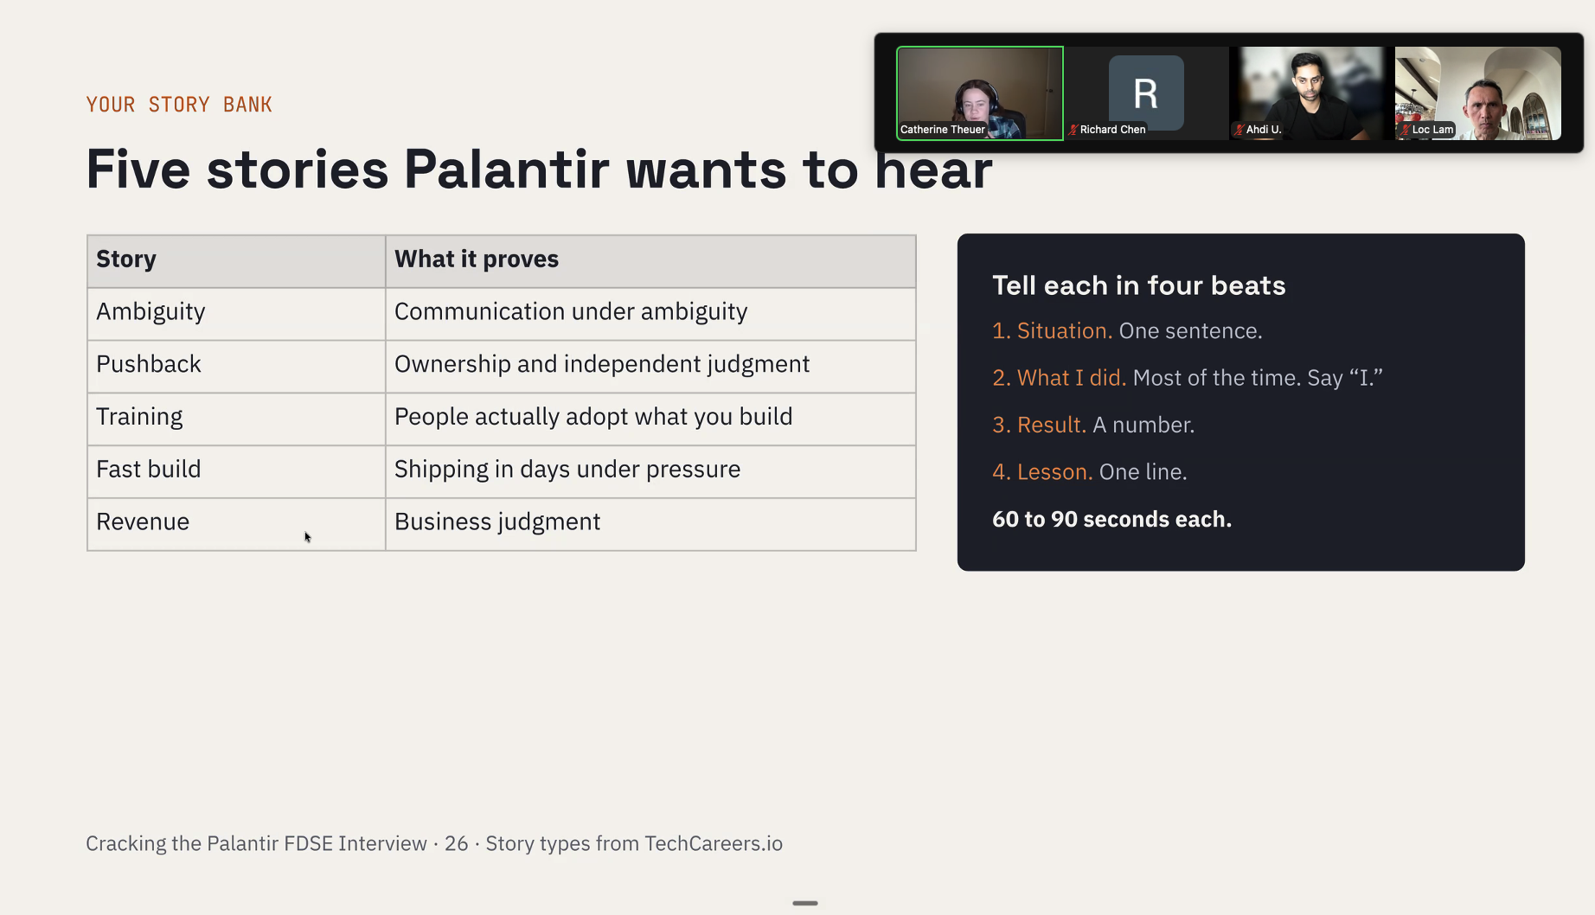1595x915 pixels.
Task: Click the 'Communication under ambiguity' cell
Action: (650, 313)
